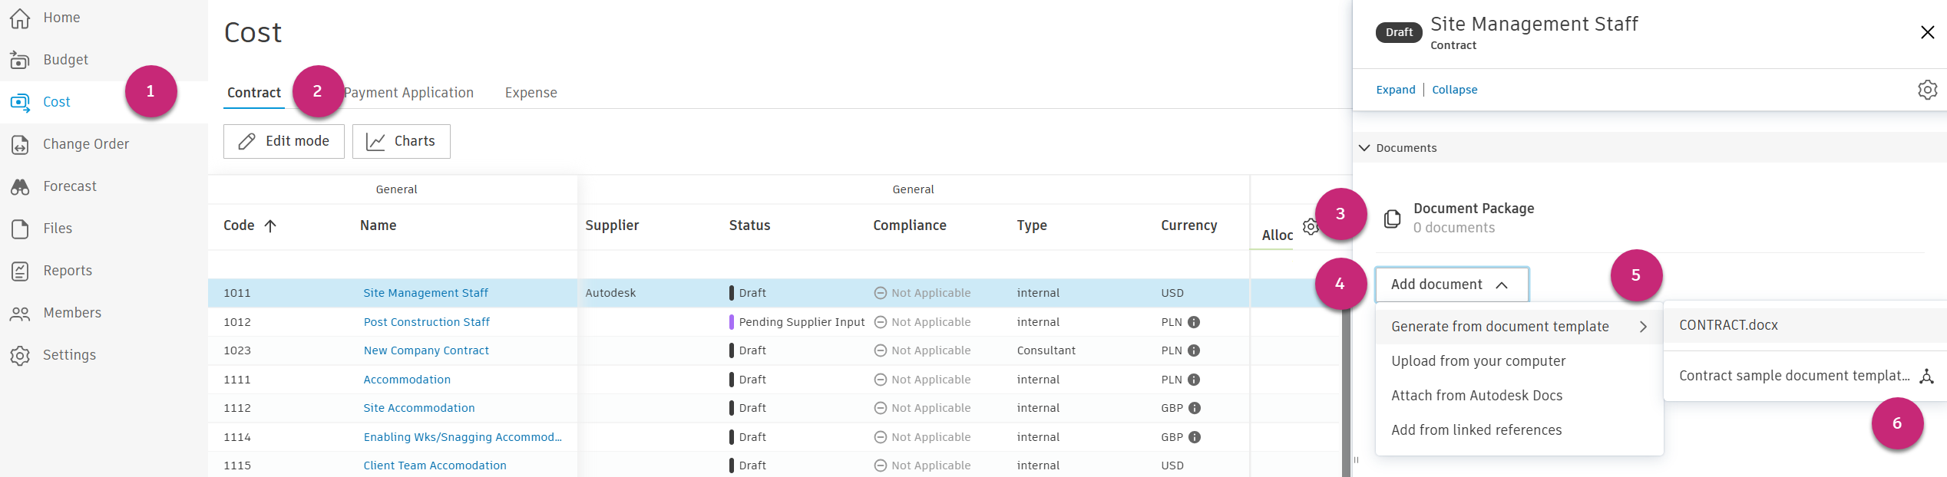Click the table column settings gear
Image resolution: width=1947 pixels, height=477 pixels.
point(1310,227)
